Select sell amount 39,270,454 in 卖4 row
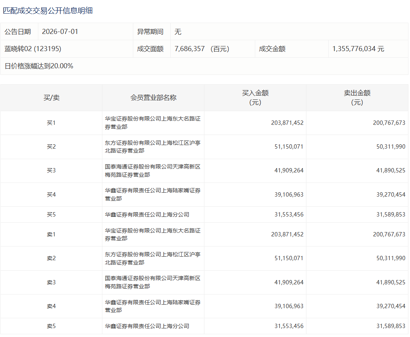Image resolution: width=410 pixels, height=337 pixels. click(x=391, y=306)
